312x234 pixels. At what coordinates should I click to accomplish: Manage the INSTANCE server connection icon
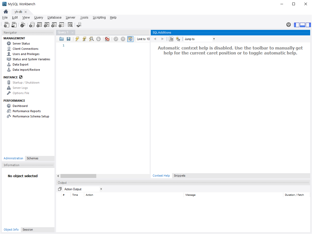(21, 77)
